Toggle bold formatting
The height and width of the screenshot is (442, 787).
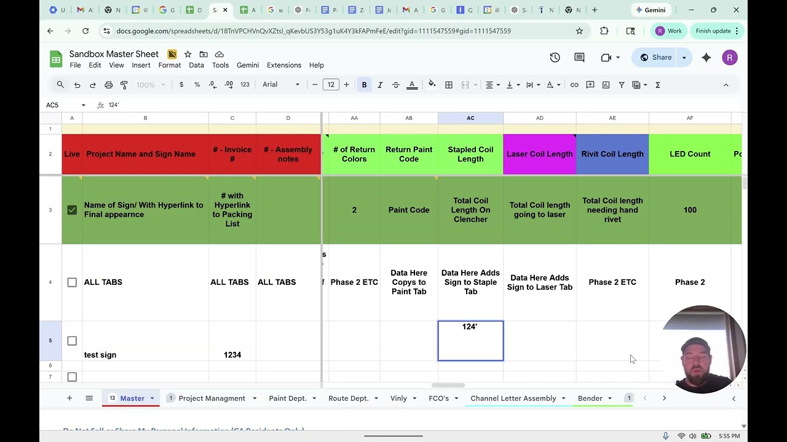tap(364, 85)
